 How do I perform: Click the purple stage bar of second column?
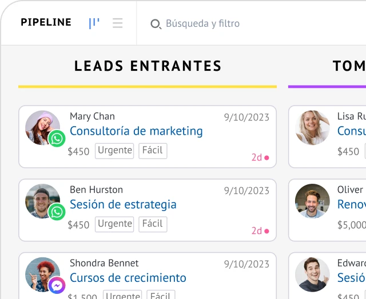327,87
